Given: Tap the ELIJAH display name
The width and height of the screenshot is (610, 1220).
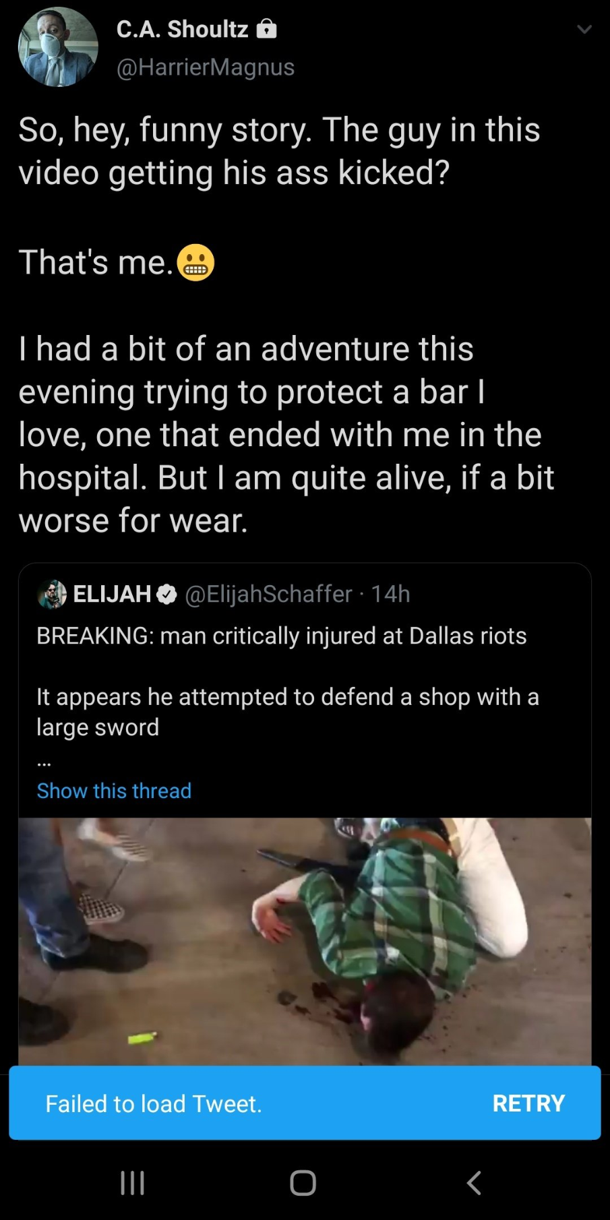Looking at the screenshot, I should click(112, 594).
